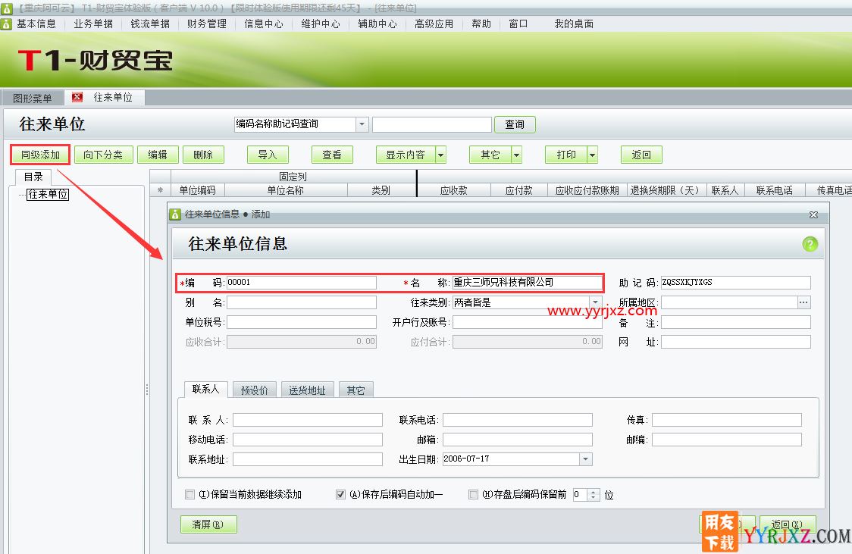
Task: Open the 所属地区 ellipsis picker
Action: (803, 302)
